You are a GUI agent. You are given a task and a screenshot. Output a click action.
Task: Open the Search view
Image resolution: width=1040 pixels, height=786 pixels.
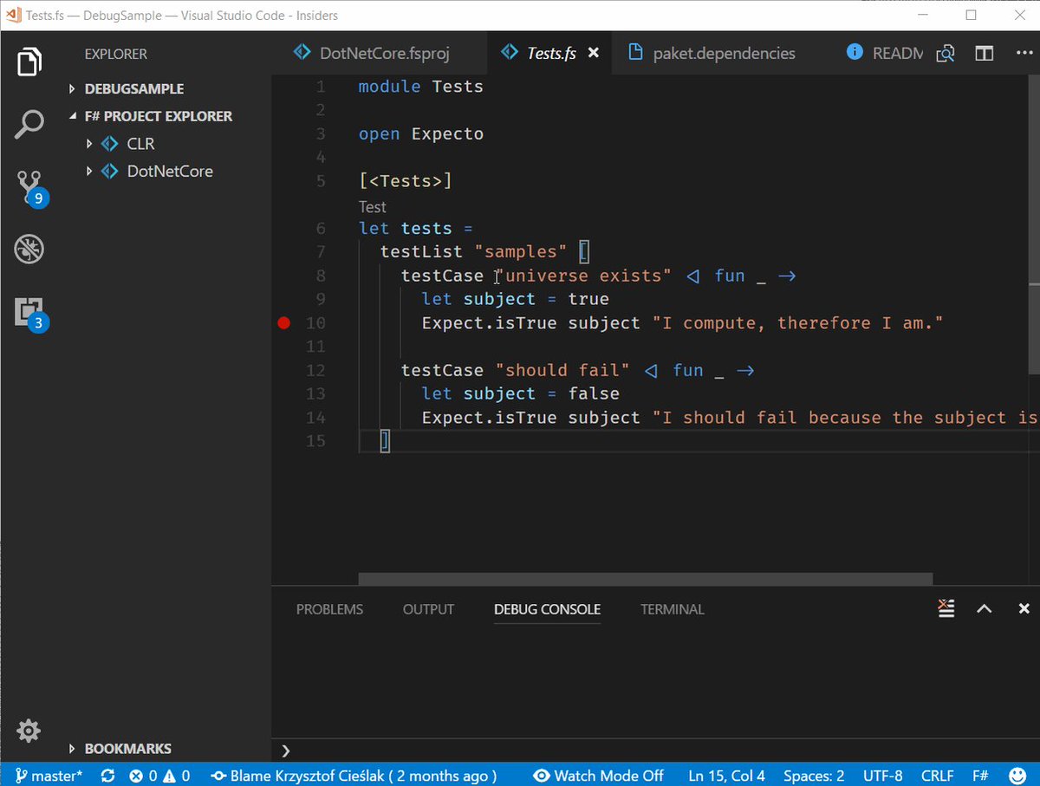[x=29, y=125]
